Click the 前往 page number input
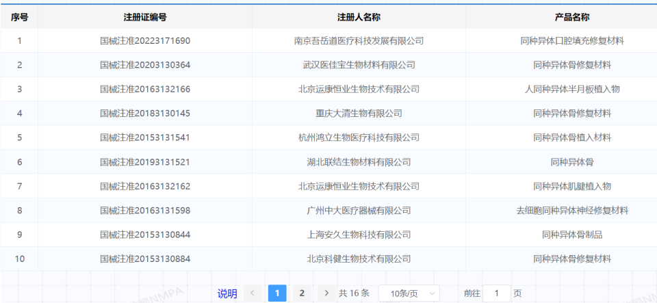The width and height of the screenshot is (657, 303). [x=497, y=293]
